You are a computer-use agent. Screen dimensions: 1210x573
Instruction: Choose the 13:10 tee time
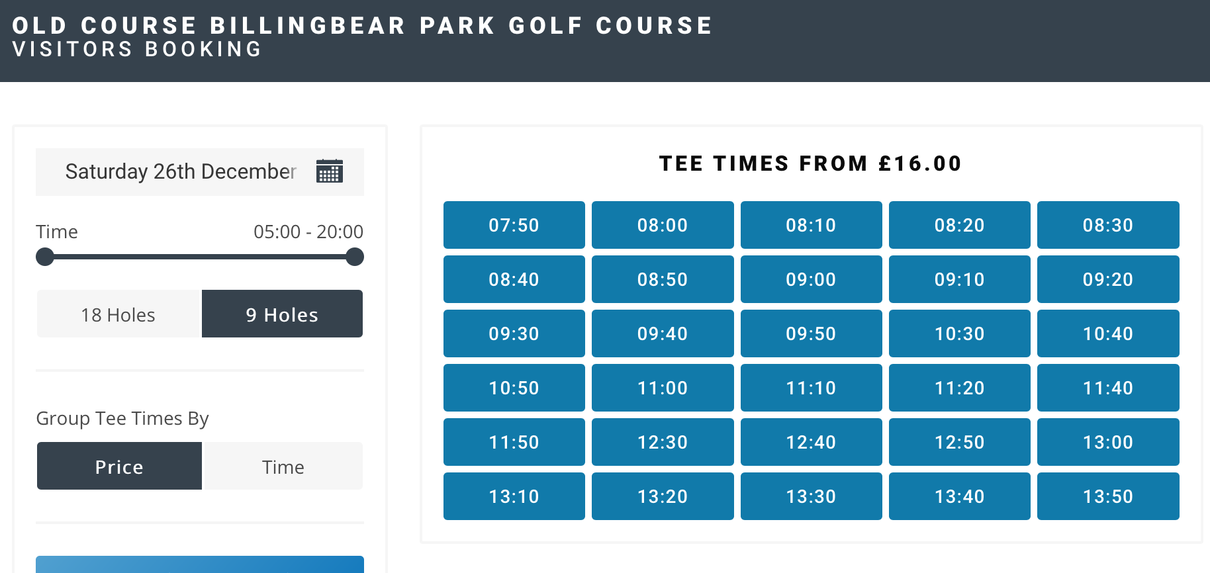coord(514,496)
